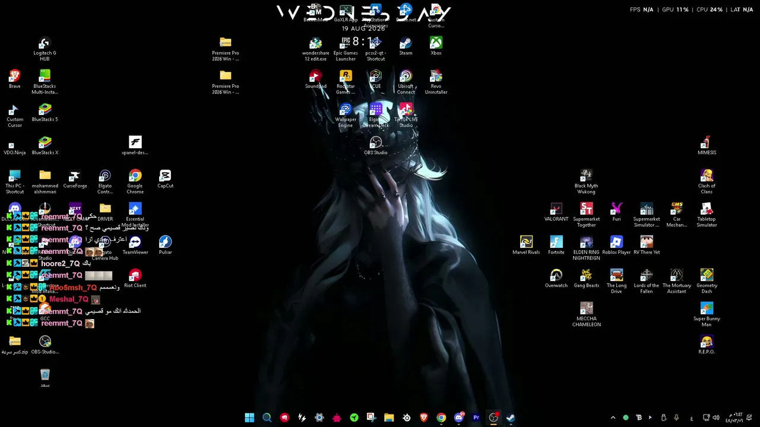This screenshot has height=427, width=760.
Task: Select the TeamViewer desktop shortcut
Action: tap(135, 246)
